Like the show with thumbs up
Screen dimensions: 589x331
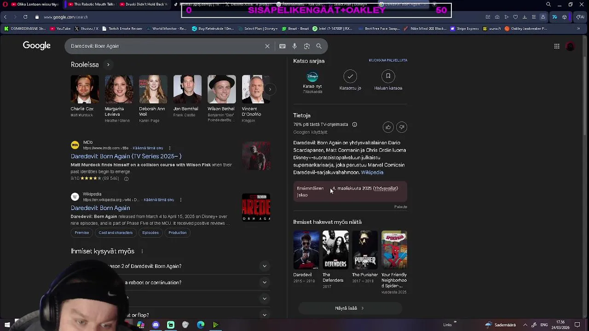pyautogui.click(x=388, y=127)
